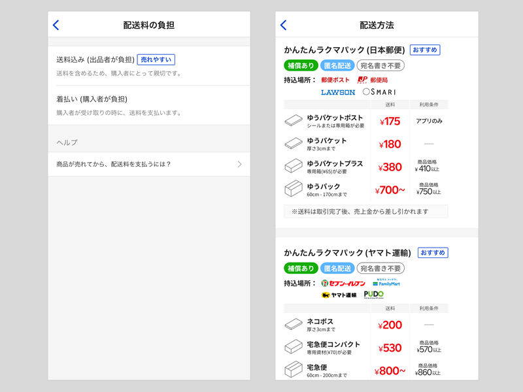Screen dimensions: 523x392
Task: Click おすすめ badge for ヤマト運輸 pack
Action: point(433,253)
